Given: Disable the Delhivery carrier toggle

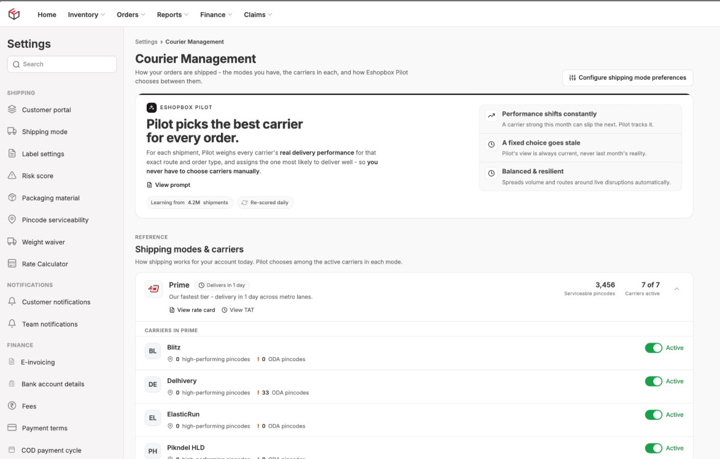Looking at the screenshot, I should [x=654, y=381].
